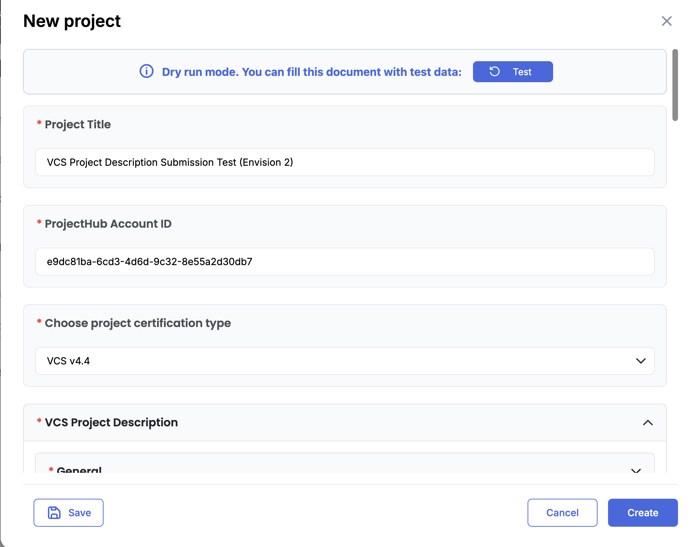Viewport: 692px width, 547px height.
Task: Click the Dry run mode message text
Action: tap(311, 72)
